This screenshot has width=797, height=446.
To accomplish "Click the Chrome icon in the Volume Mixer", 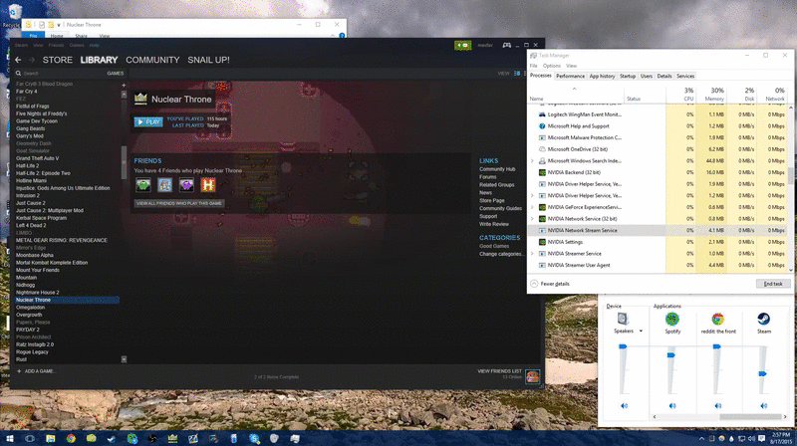I will point(717,319).
